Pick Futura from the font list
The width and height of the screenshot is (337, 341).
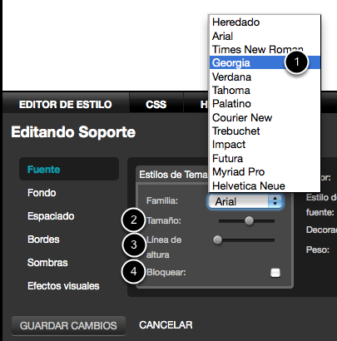[x=265, y=158]
